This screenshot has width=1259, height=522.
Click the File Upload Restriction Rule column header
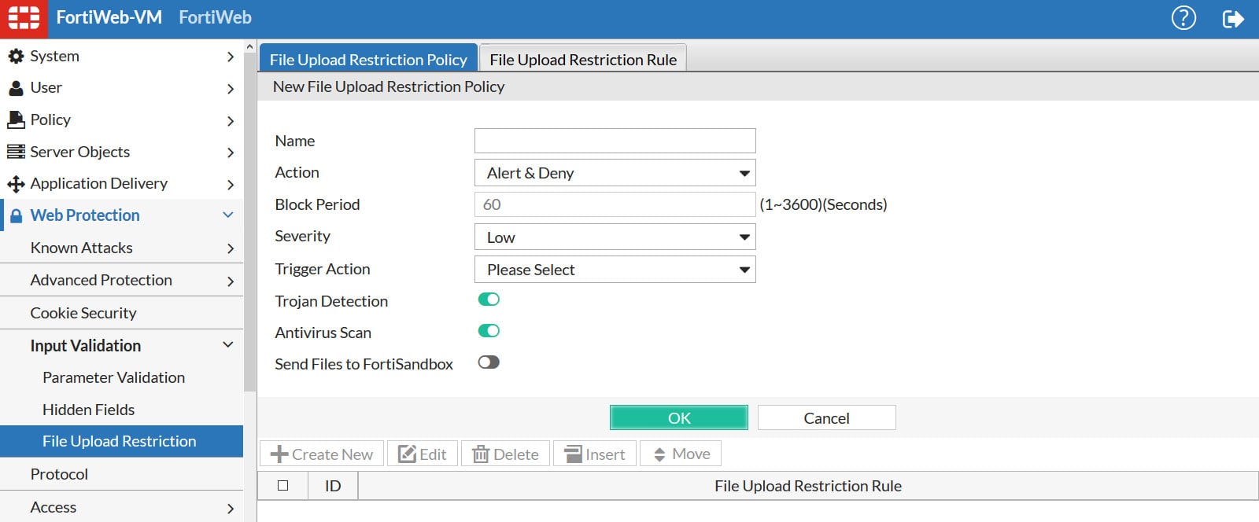point(808,486)
